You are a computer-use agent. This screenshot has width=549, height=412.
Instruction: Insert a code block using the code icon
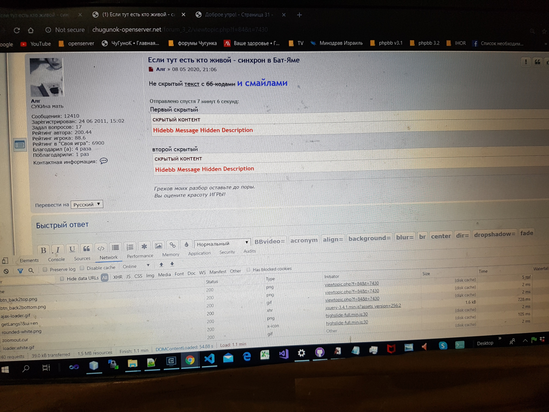click(101, 248)
